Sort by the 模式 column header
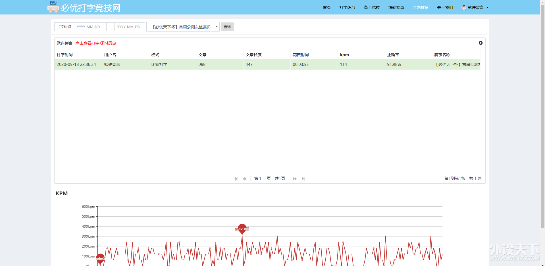This screenshot has height=266, width=545. tap(172, 55)
